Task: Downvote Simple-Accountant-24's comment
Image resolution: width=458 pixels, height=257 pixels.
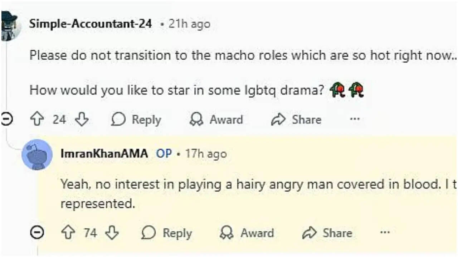Action: tap(82, 119)
